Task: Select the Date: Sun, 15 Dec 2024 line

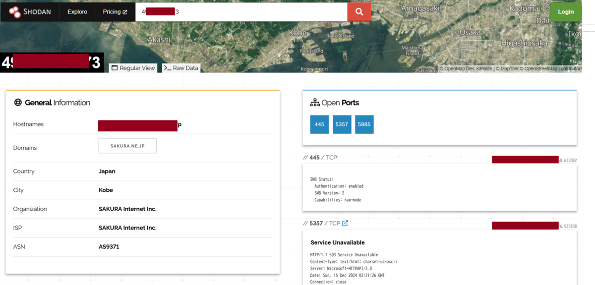Action: 347,275
